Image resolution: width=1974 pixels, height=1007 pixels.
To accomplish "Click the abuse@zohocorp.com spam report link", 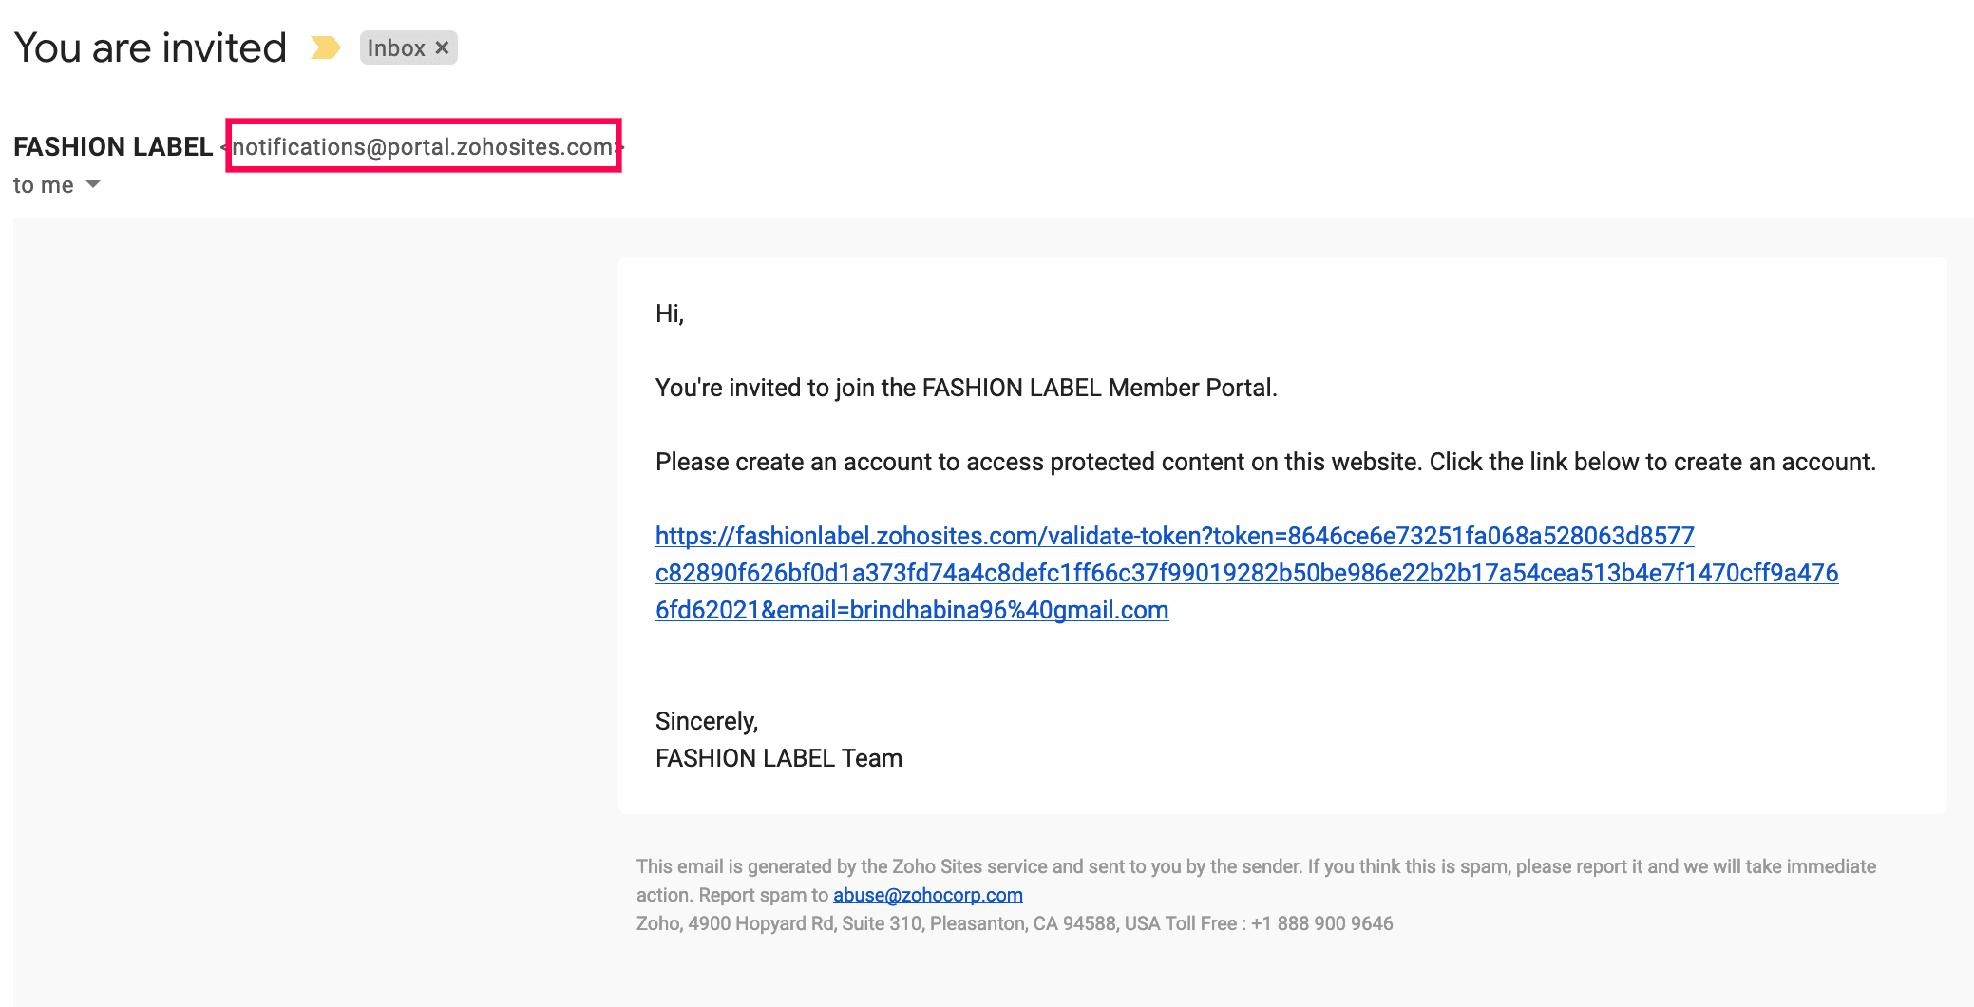I will (927, 895).
